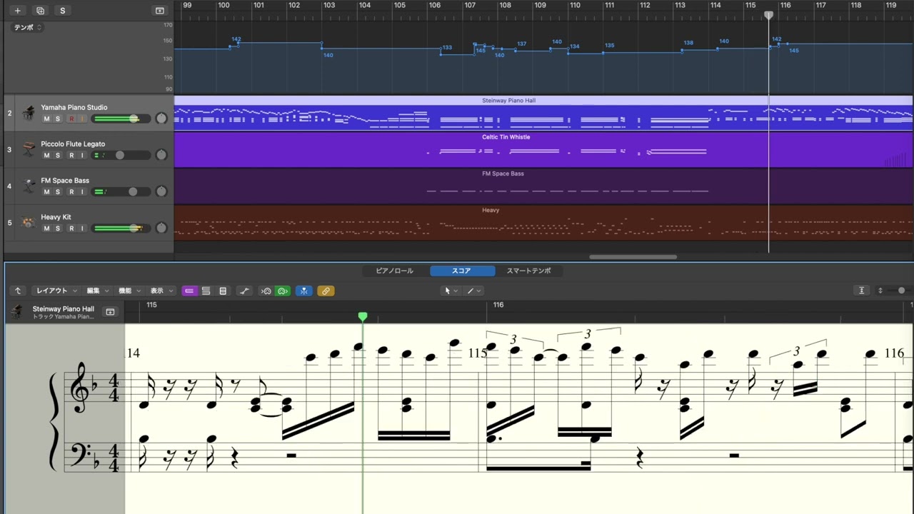Click the Piccolo Flute Legato pan knob

click(161, 155)
